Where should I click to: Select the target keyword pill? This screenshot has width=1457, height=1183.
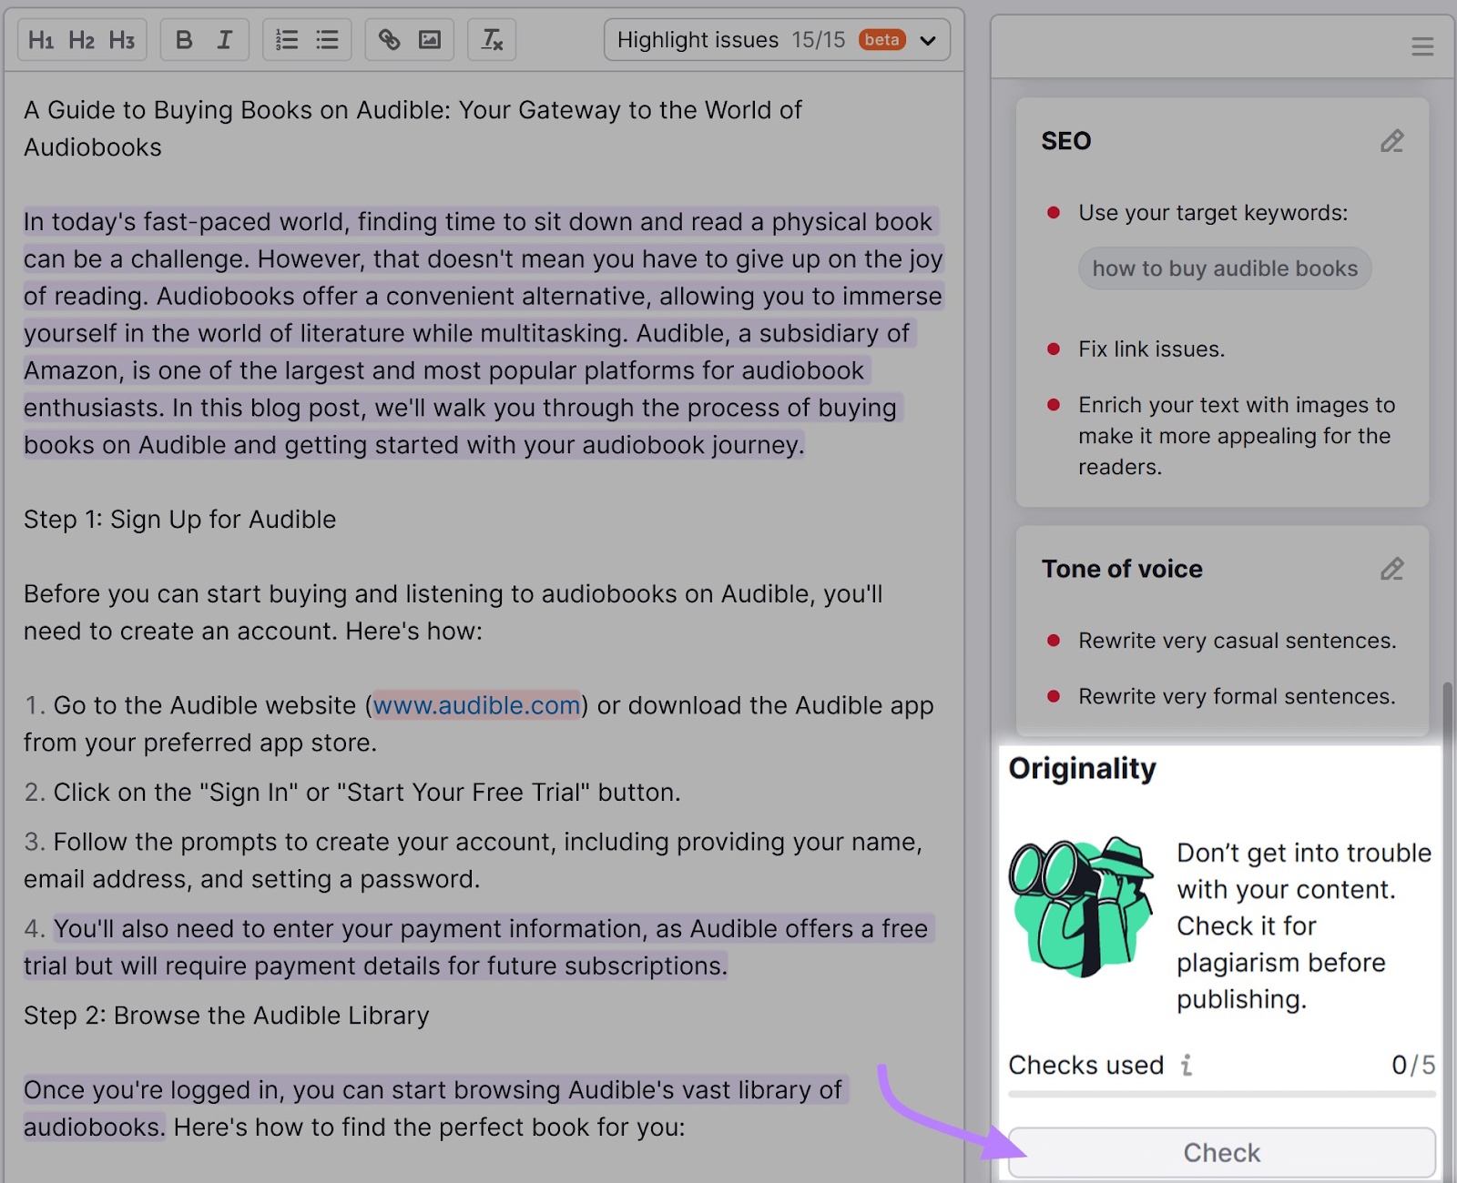coord(1224,268)
